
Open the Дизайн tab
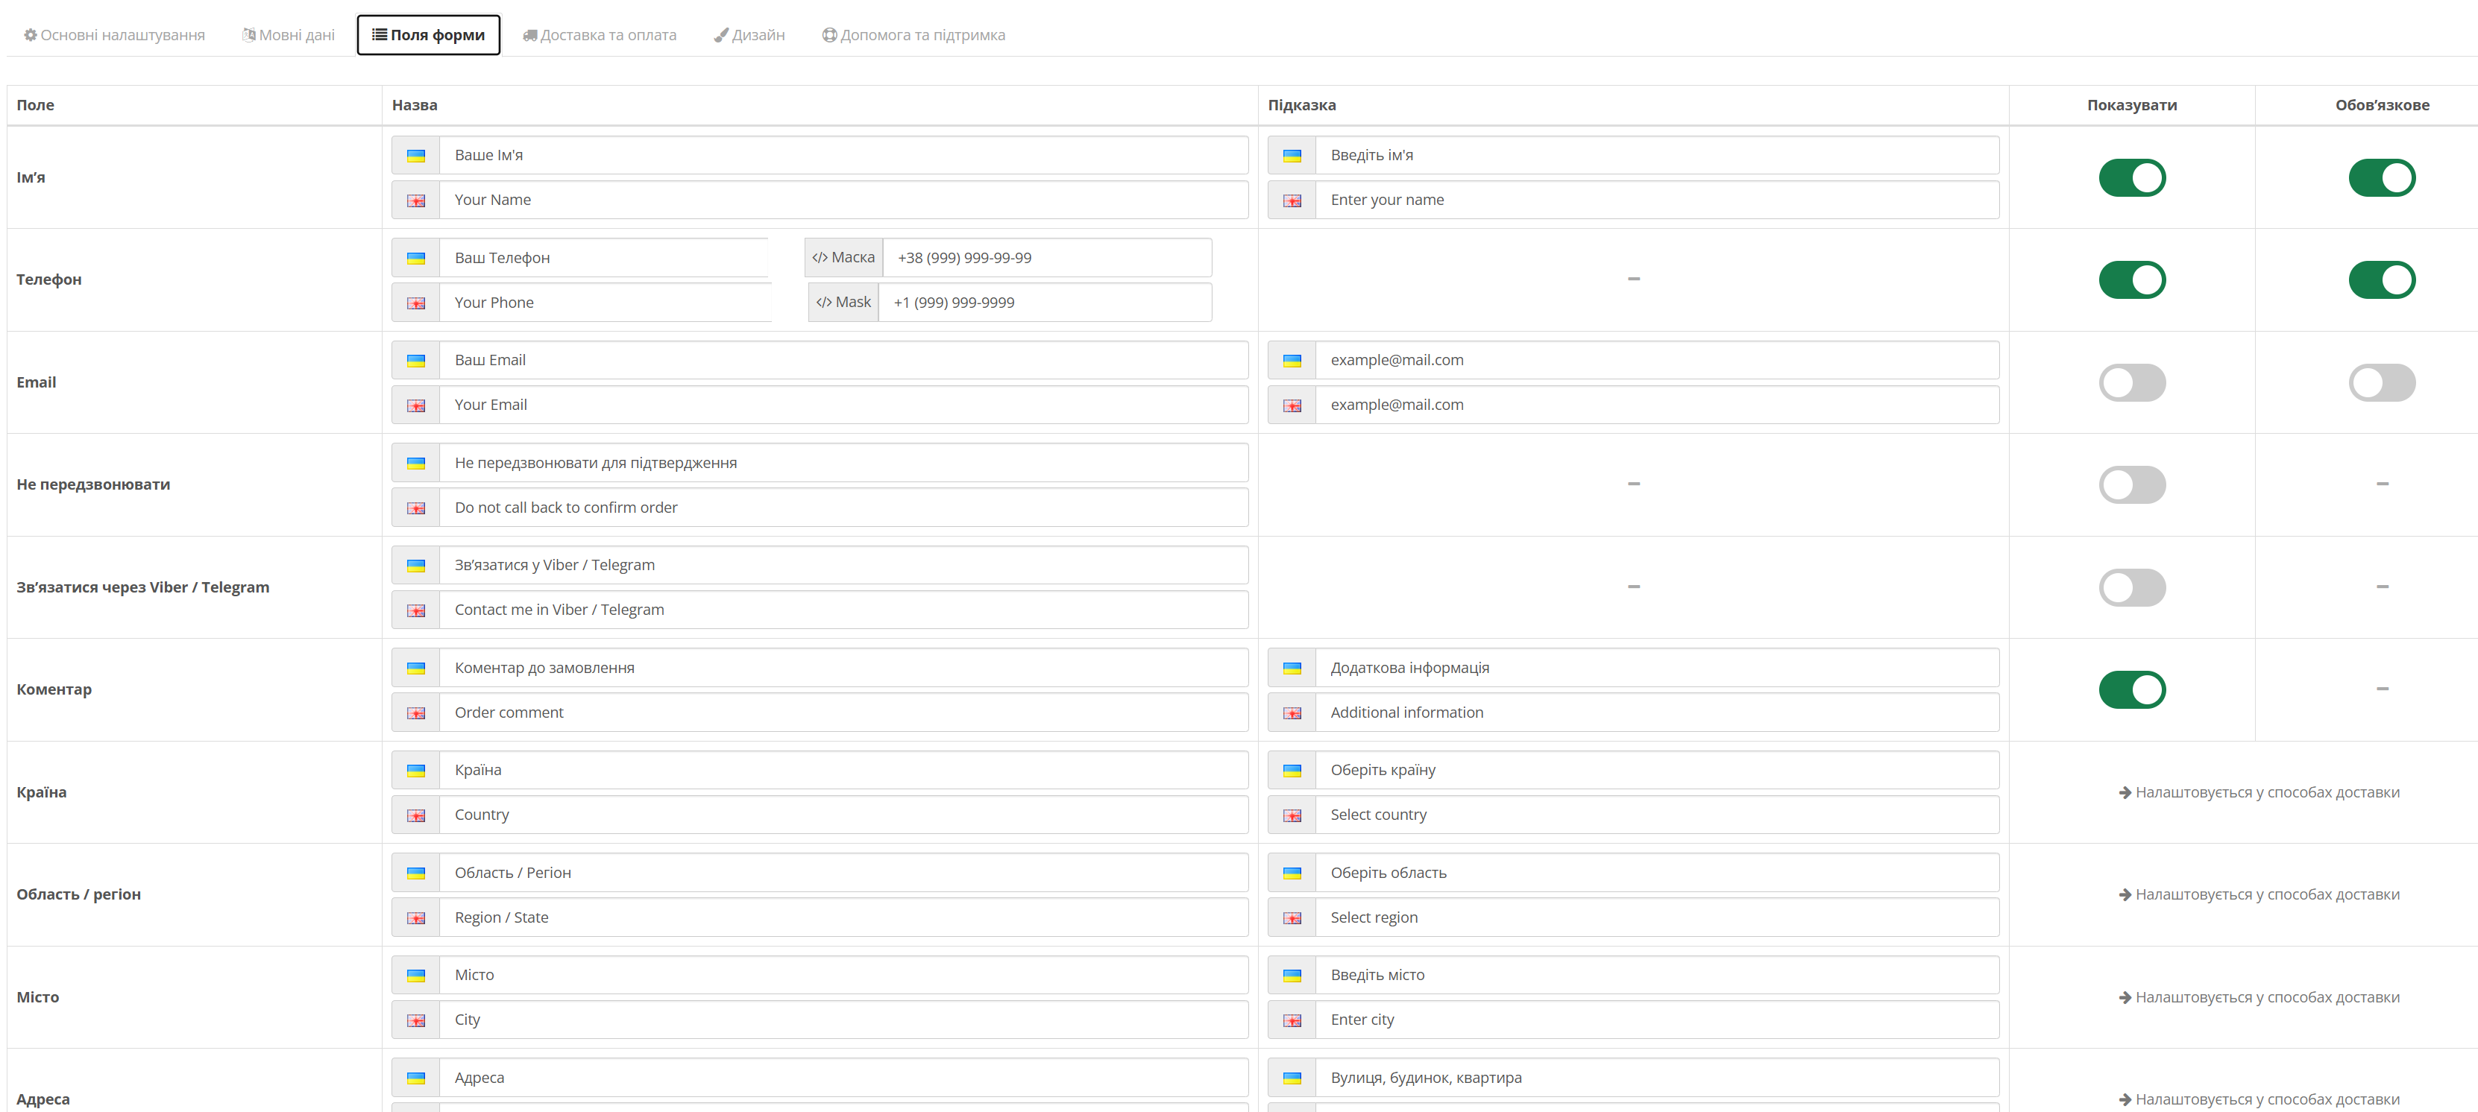pyautogui.click(x=749, y=34)
